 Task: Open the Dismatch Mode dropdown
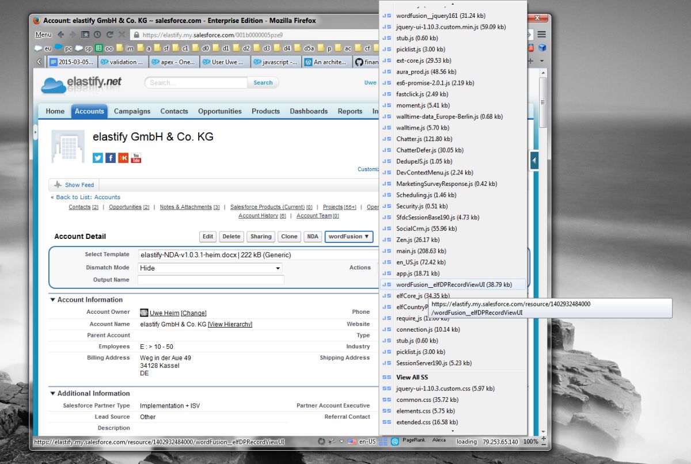[x=210, y=268]
